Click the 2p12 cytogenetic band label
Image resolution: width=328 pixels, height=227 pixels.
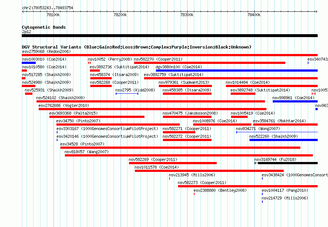(27, 32)
